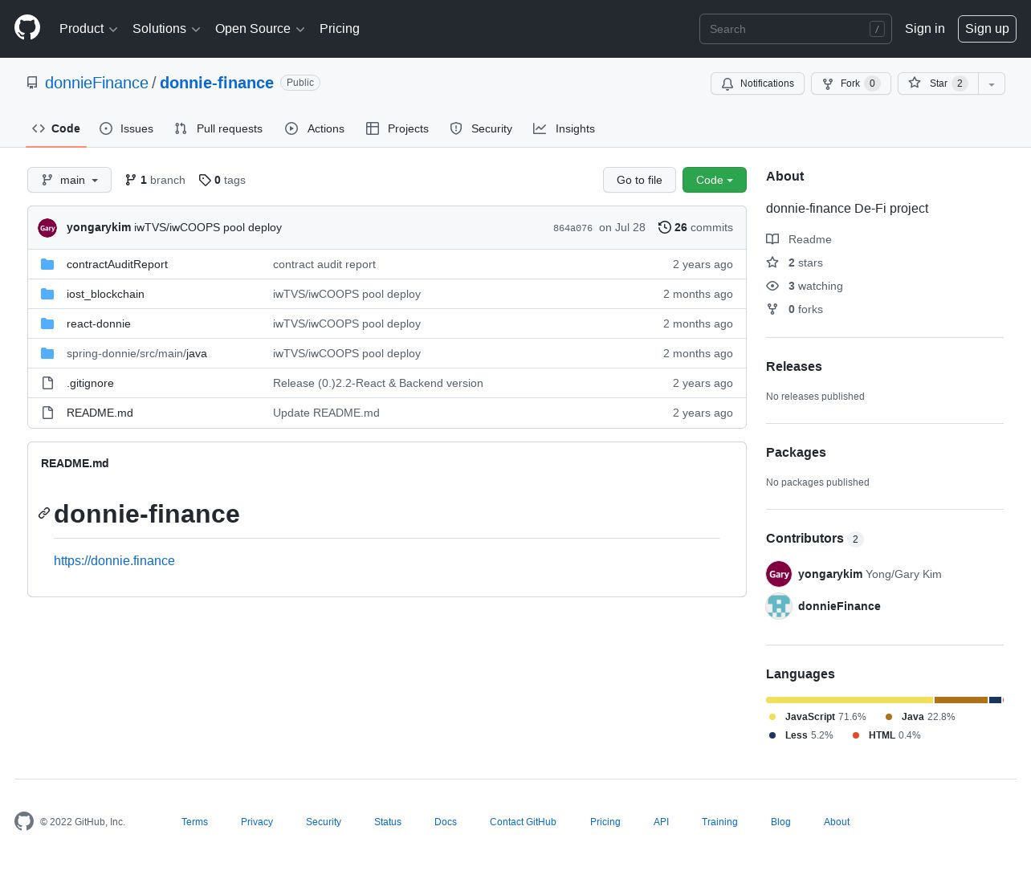Click the tag icon beside 0 tags
The image size is (1031, 871).
[205, 180]
